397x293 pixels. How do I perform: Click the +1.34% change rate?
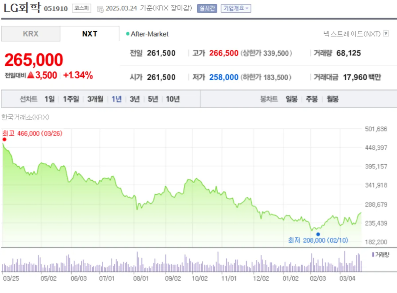click(x=78, y=75)
